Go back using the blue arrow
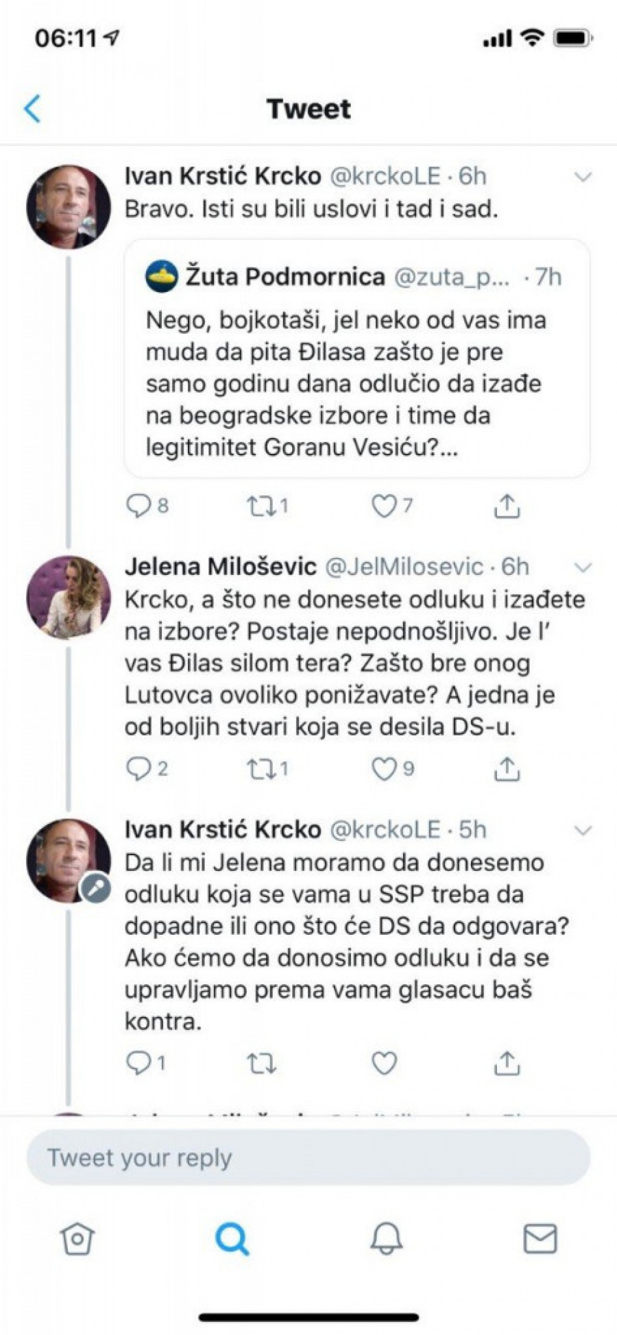Screen dimensions: 617x1335 (x=32, y=109)
